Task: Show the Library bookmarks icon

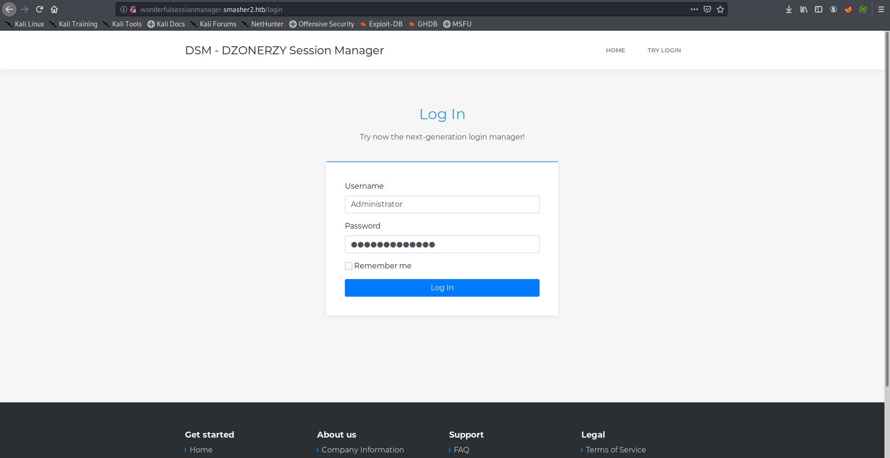Action: pos(804,9)
